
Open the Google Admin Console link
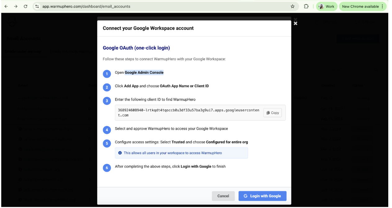coord(144,72)
